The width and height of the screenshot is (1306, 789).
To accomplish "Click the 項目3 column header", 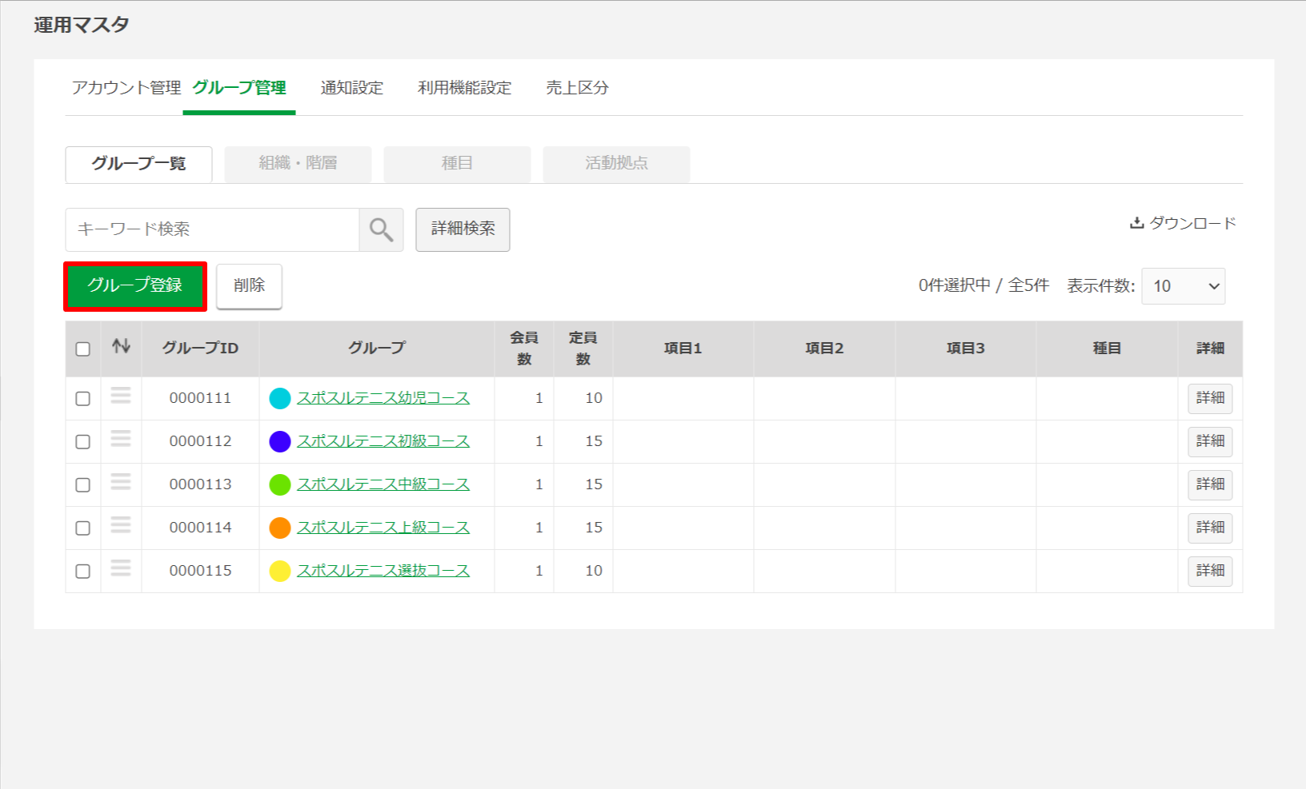I will pyautogui.click(x=966, y=349).
